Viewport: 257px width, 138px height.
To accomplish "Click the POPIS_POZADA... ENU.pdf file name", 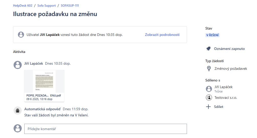I will tap(44, 95).
